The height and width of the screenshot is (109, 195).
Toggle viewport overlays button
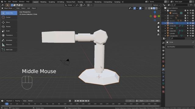tap(140, 8)
